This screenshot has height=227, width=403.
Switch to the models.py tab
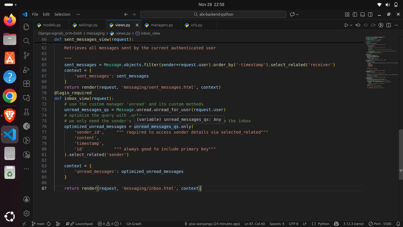[51, 25]
